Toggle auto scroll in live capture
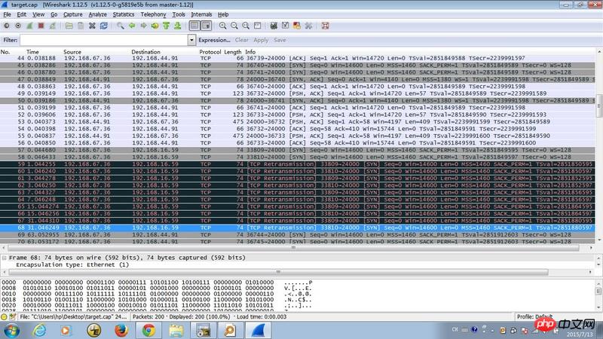 206,26
